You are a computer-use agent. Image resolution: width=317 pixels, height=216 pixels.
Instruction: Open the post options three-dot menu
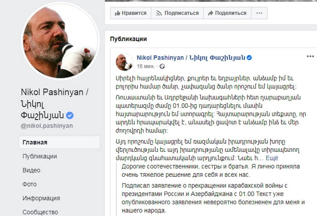click(310, 56)
